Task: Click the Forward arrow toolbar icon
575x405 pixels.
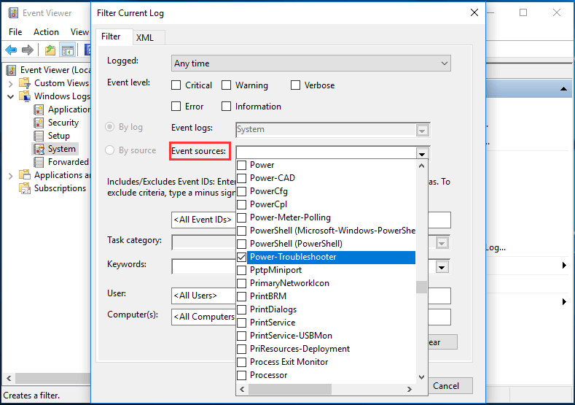Action: (28, 50)
